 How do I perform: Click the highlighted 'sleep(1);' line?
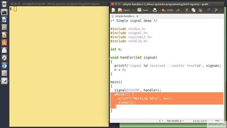[x=127, y=102]
